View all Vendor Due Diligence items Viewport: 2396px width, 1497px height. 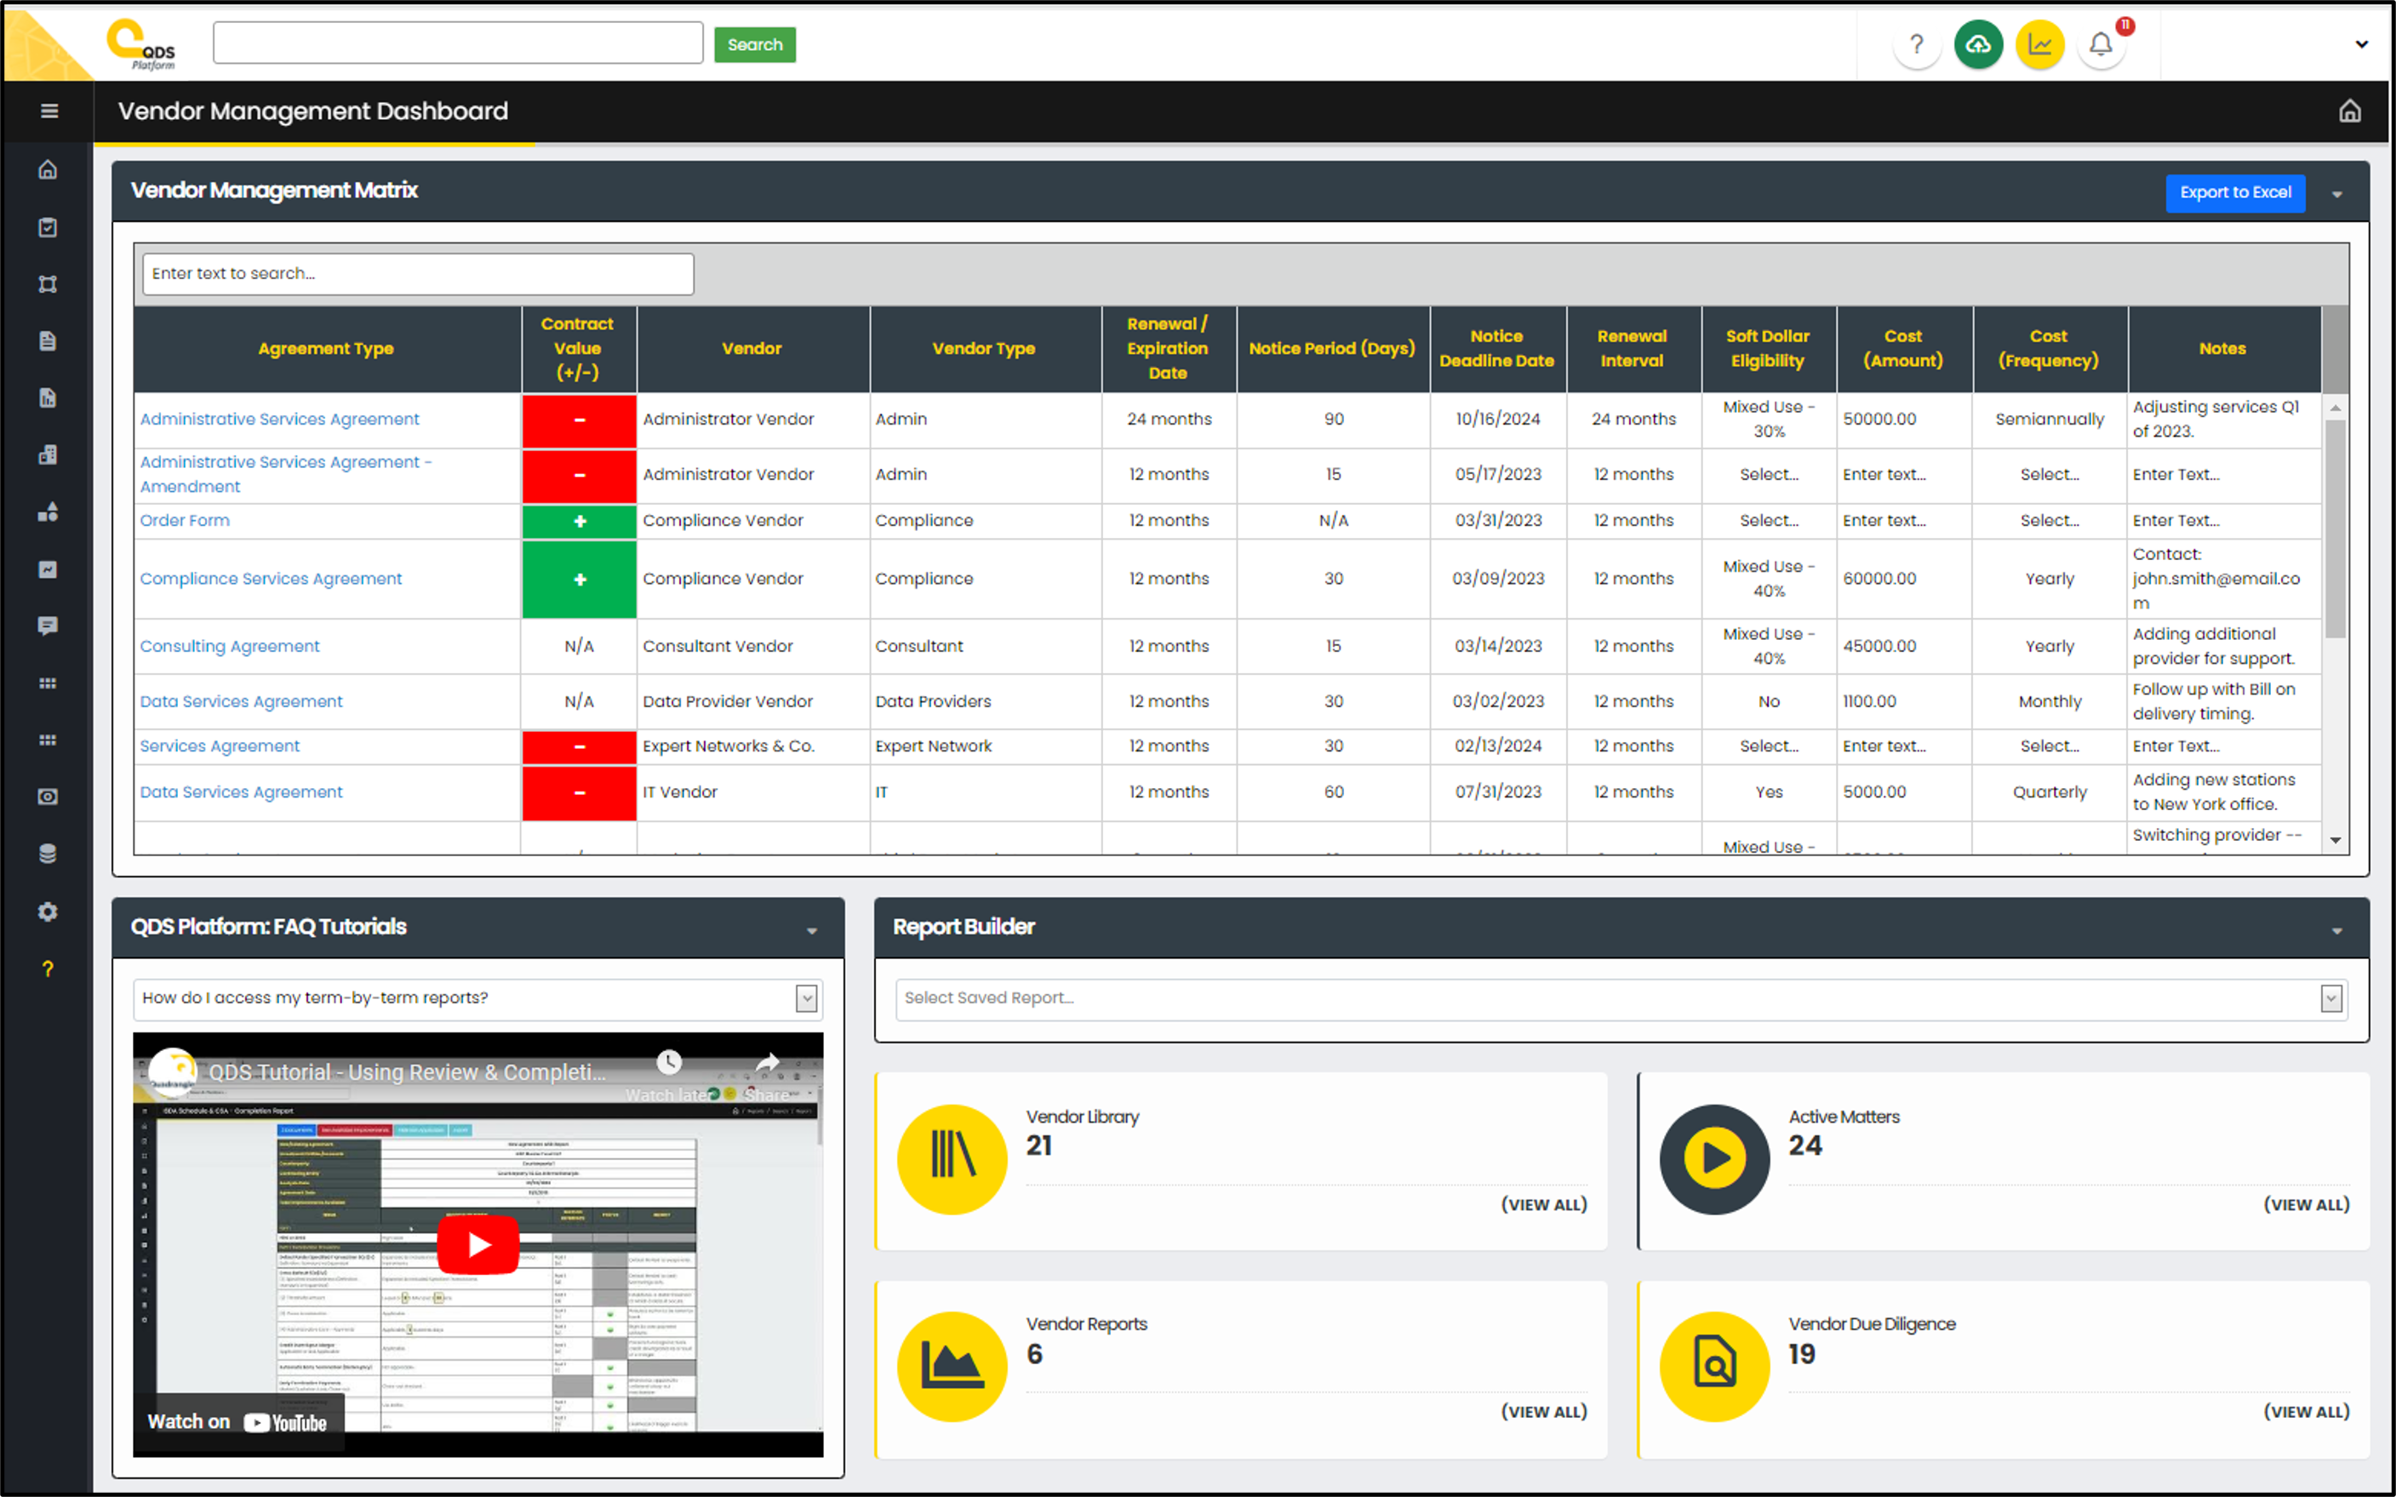(x=2306, y=1412)
